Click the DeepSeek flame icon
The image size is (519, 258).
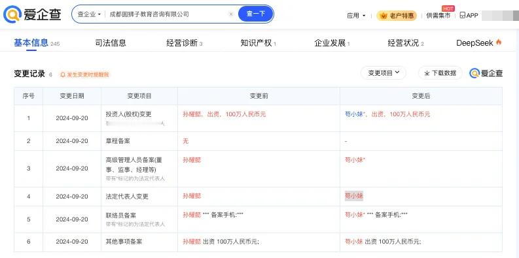pyautogui.click(x=499, y=42)
